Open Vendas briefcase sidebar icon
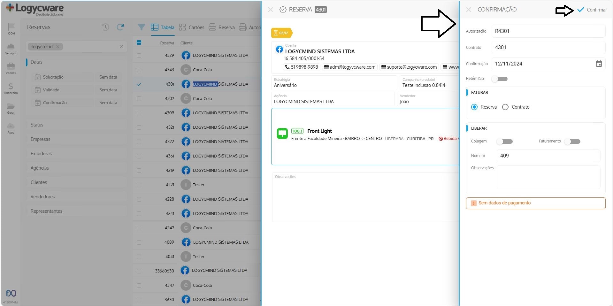The height and width of the screenshot is (306, 613). point(11,68)
